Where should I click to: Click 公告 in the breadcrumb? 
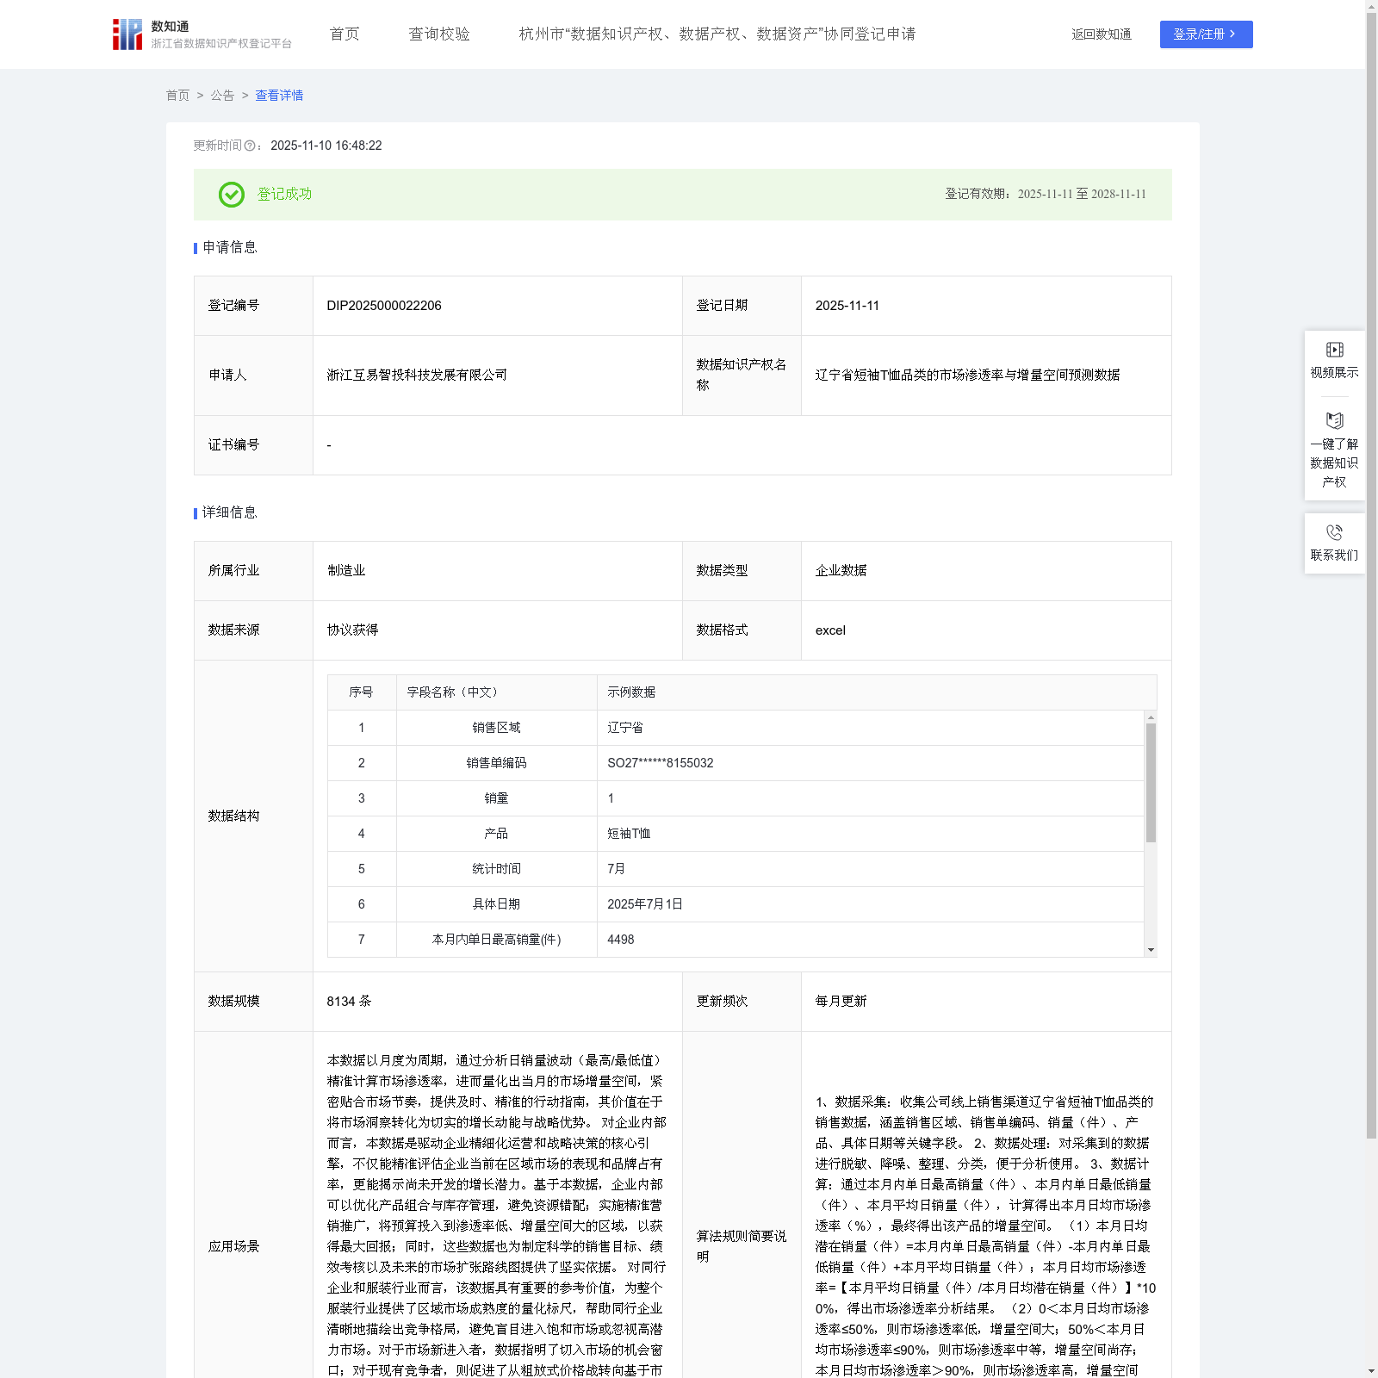222,96
